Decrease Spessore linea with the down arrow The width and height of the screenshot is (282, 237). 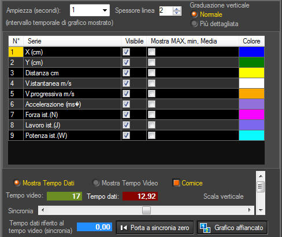177,13
